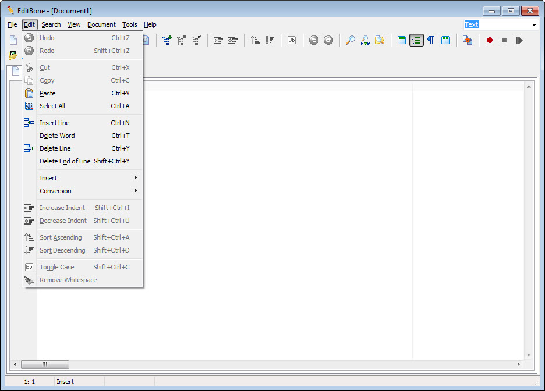Click the horizontal scrollbar right arrow

tap(519, 365)
